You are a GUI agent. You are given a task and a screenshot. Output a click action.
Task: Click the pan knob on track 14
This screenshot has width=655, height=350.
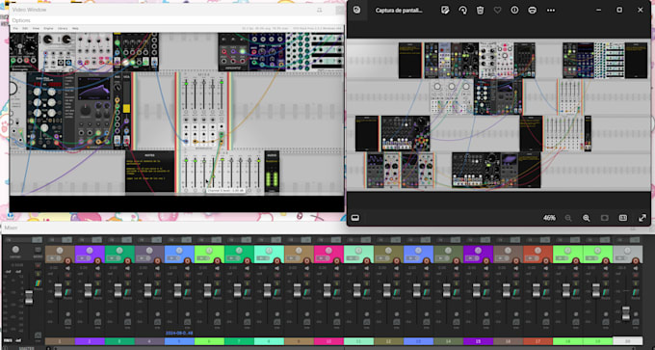coord(448,251)
